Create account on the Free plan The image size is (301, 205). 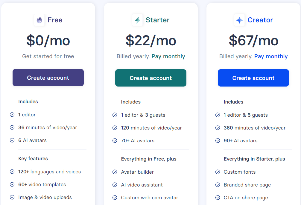[48, 78]
